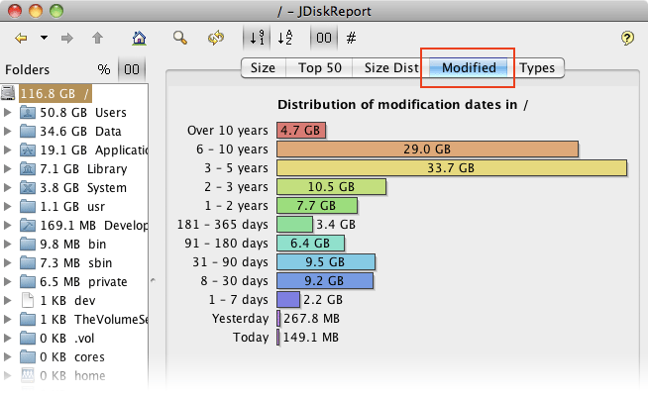Toggle alphabetical A-Z sorting

[x=284, y=38]
